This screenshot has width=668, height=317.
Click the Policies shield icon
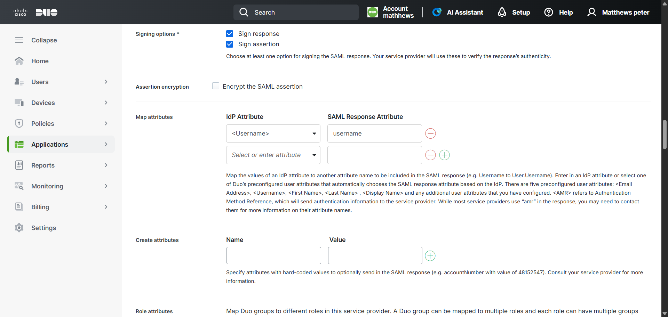(19, 123)
